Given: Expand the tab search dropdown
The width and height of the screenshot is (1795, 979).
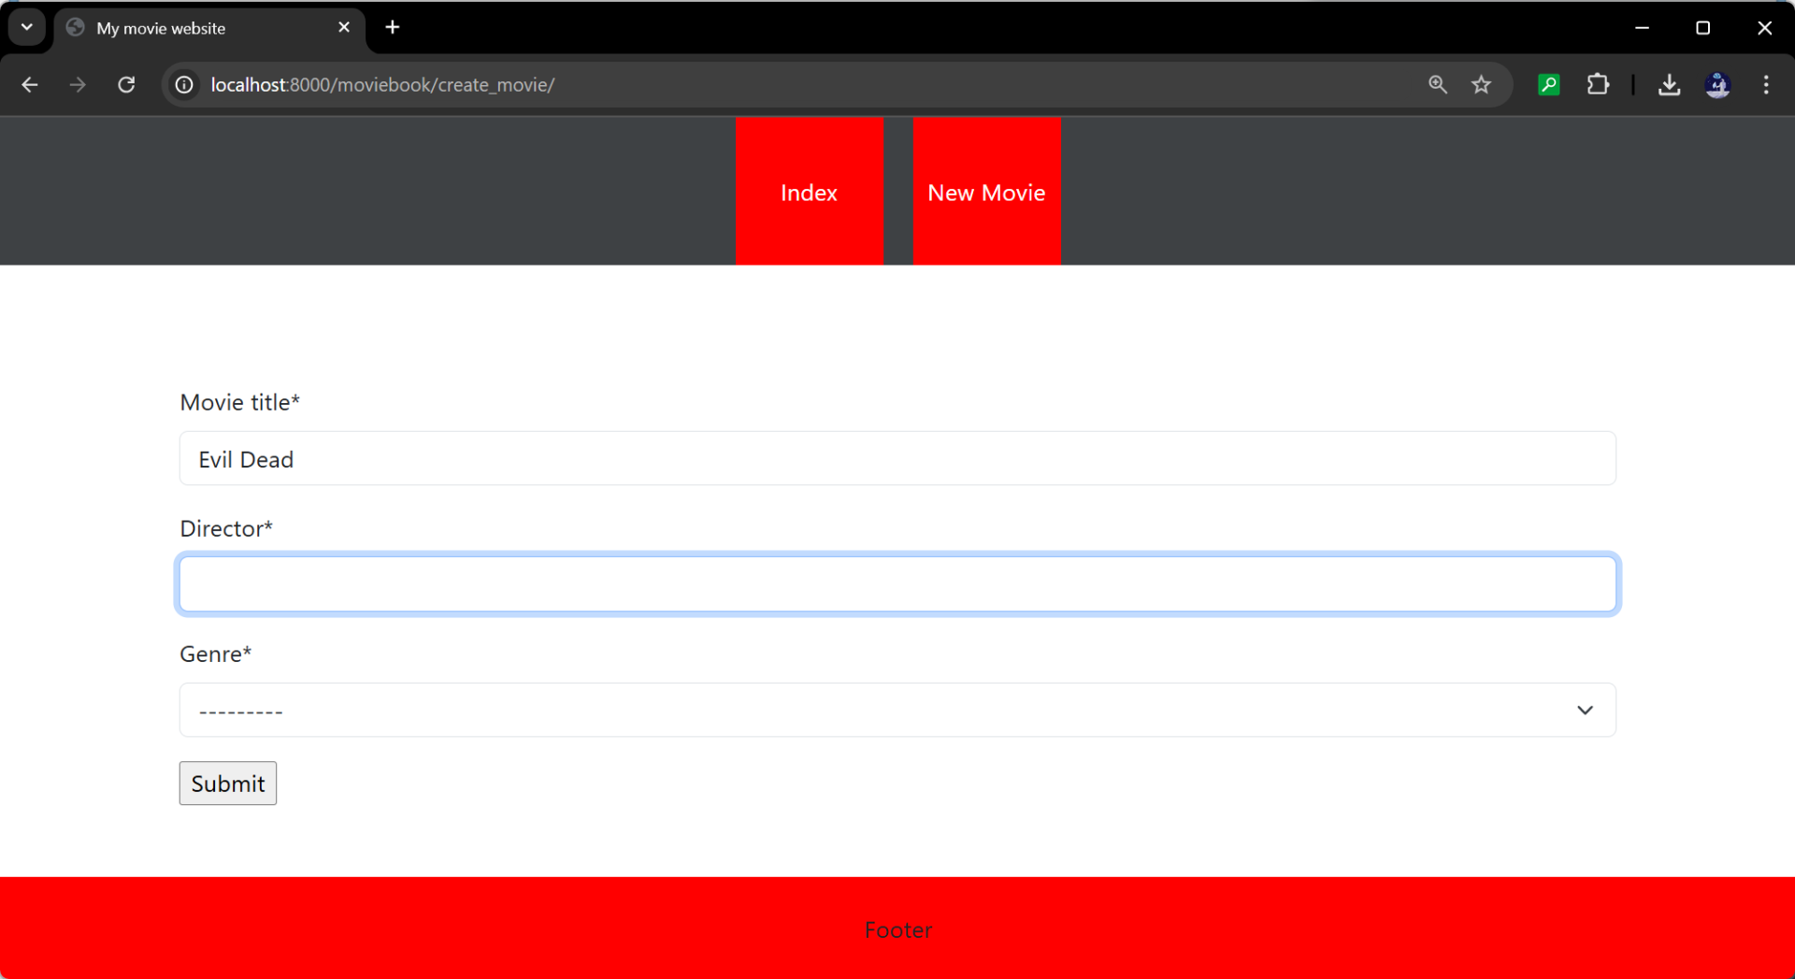Looking at the screenshot, I should tap(27, 27).
